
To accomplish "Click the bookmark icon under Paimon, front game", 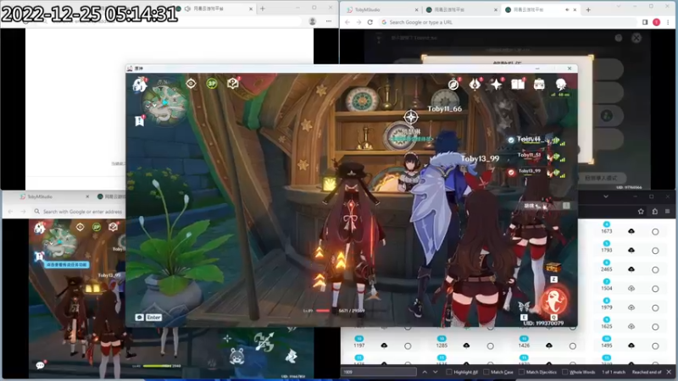I will tap(140, 121).
